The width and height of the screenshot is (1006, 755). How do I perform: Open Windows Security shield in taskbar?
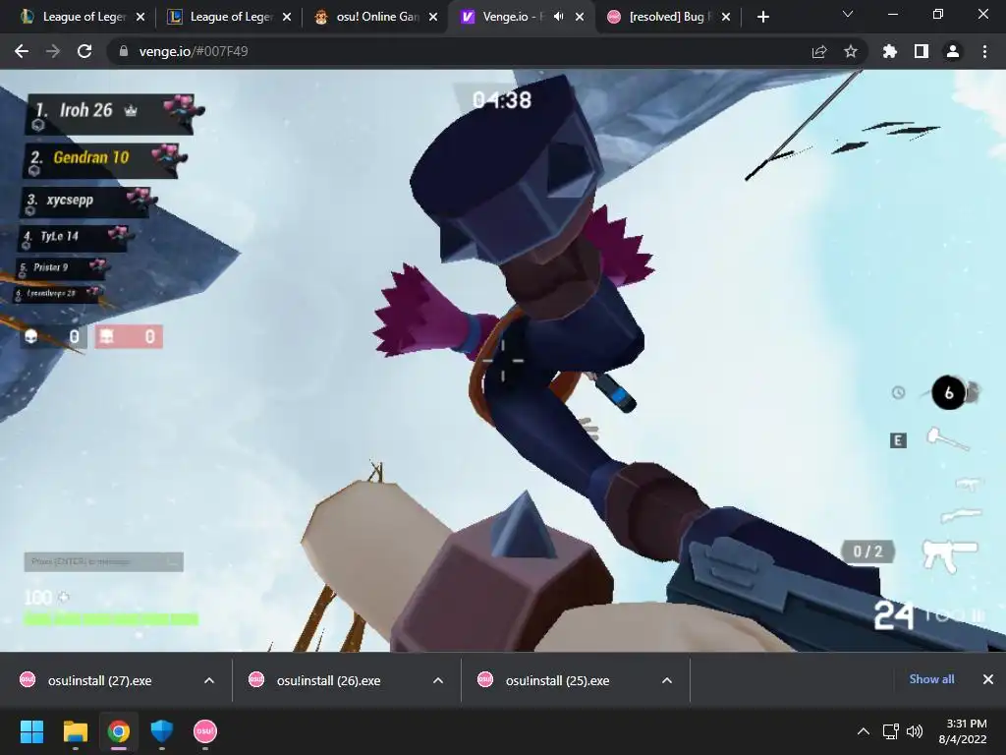[162, 731]
